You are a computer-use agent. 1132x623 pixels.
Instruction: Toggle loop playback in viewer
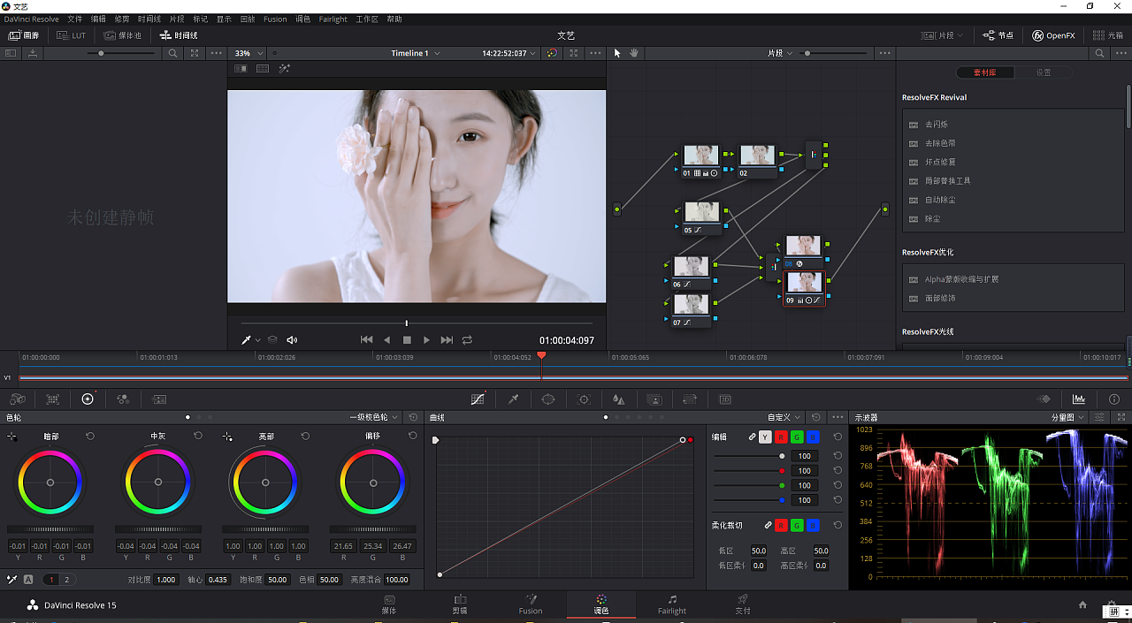tap(467, 340)
